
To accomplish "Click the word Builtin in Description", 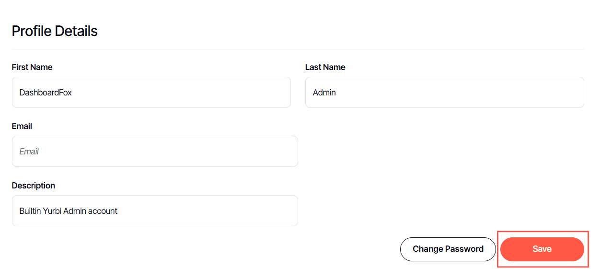I will click(29, 211).
